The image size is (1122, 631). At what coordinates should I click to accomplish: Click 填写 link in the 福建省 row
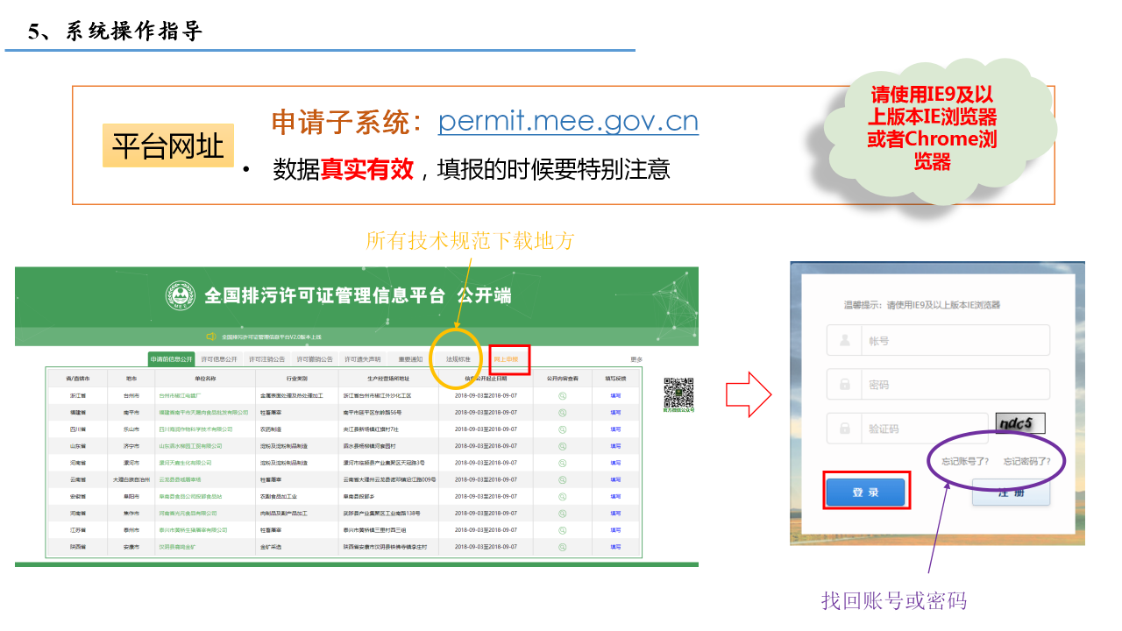(615, 412)
